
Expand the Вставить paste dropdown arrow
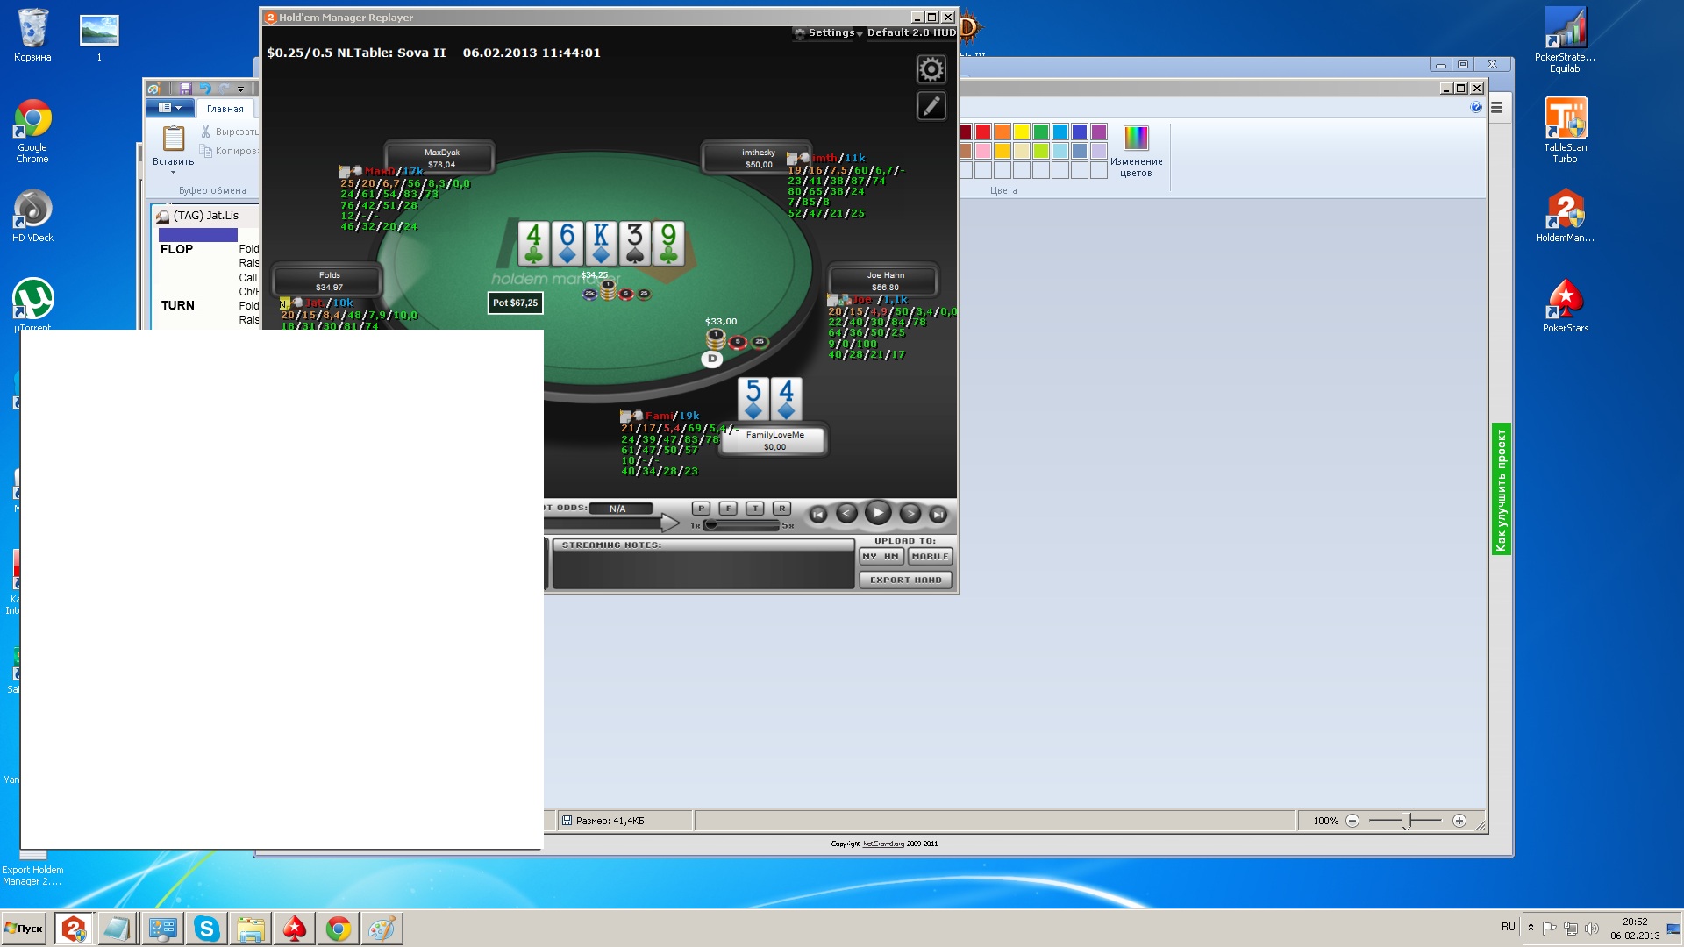click(x=174, y=172)
